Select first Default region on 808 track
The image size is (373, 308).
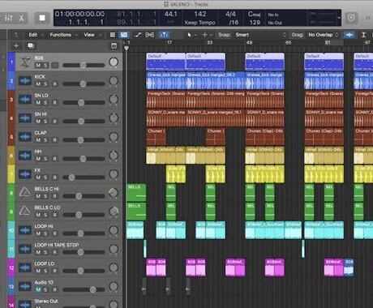click(166, 62)
